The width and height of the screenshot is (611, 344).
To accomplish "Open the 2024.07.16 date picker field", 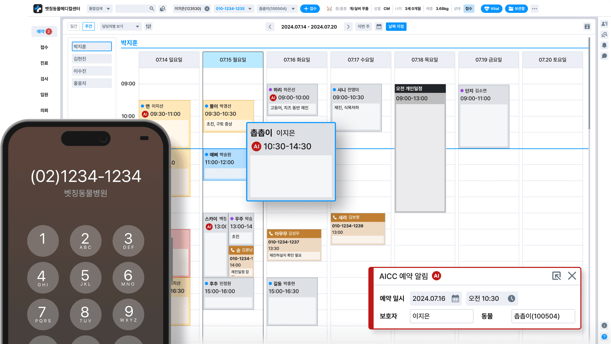I will click(436, 298).
